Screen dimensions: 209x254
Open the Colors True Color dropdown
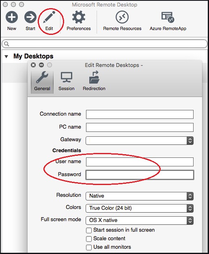coord(140,208)
